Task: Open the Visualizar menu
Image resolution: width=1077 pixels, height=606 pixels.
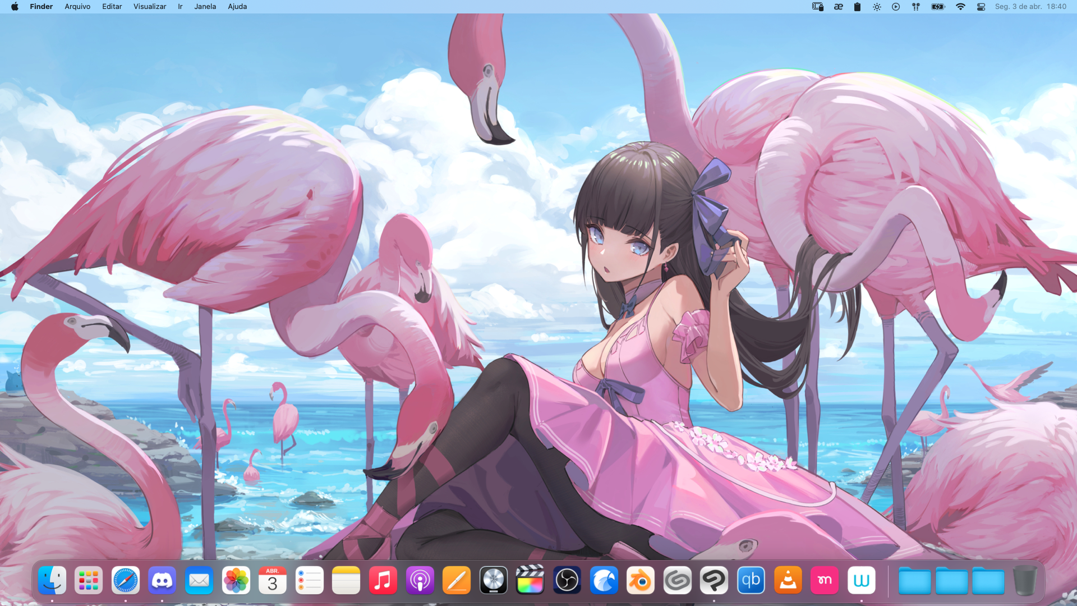Action: [150, 7]
